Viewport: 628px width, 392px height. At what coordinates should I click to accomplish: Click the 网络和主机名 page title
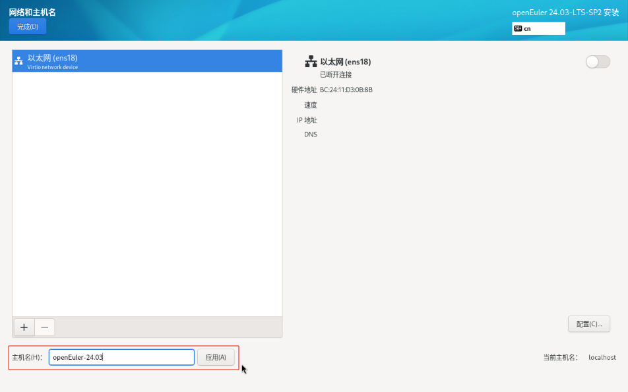click(x=32, y=13)
